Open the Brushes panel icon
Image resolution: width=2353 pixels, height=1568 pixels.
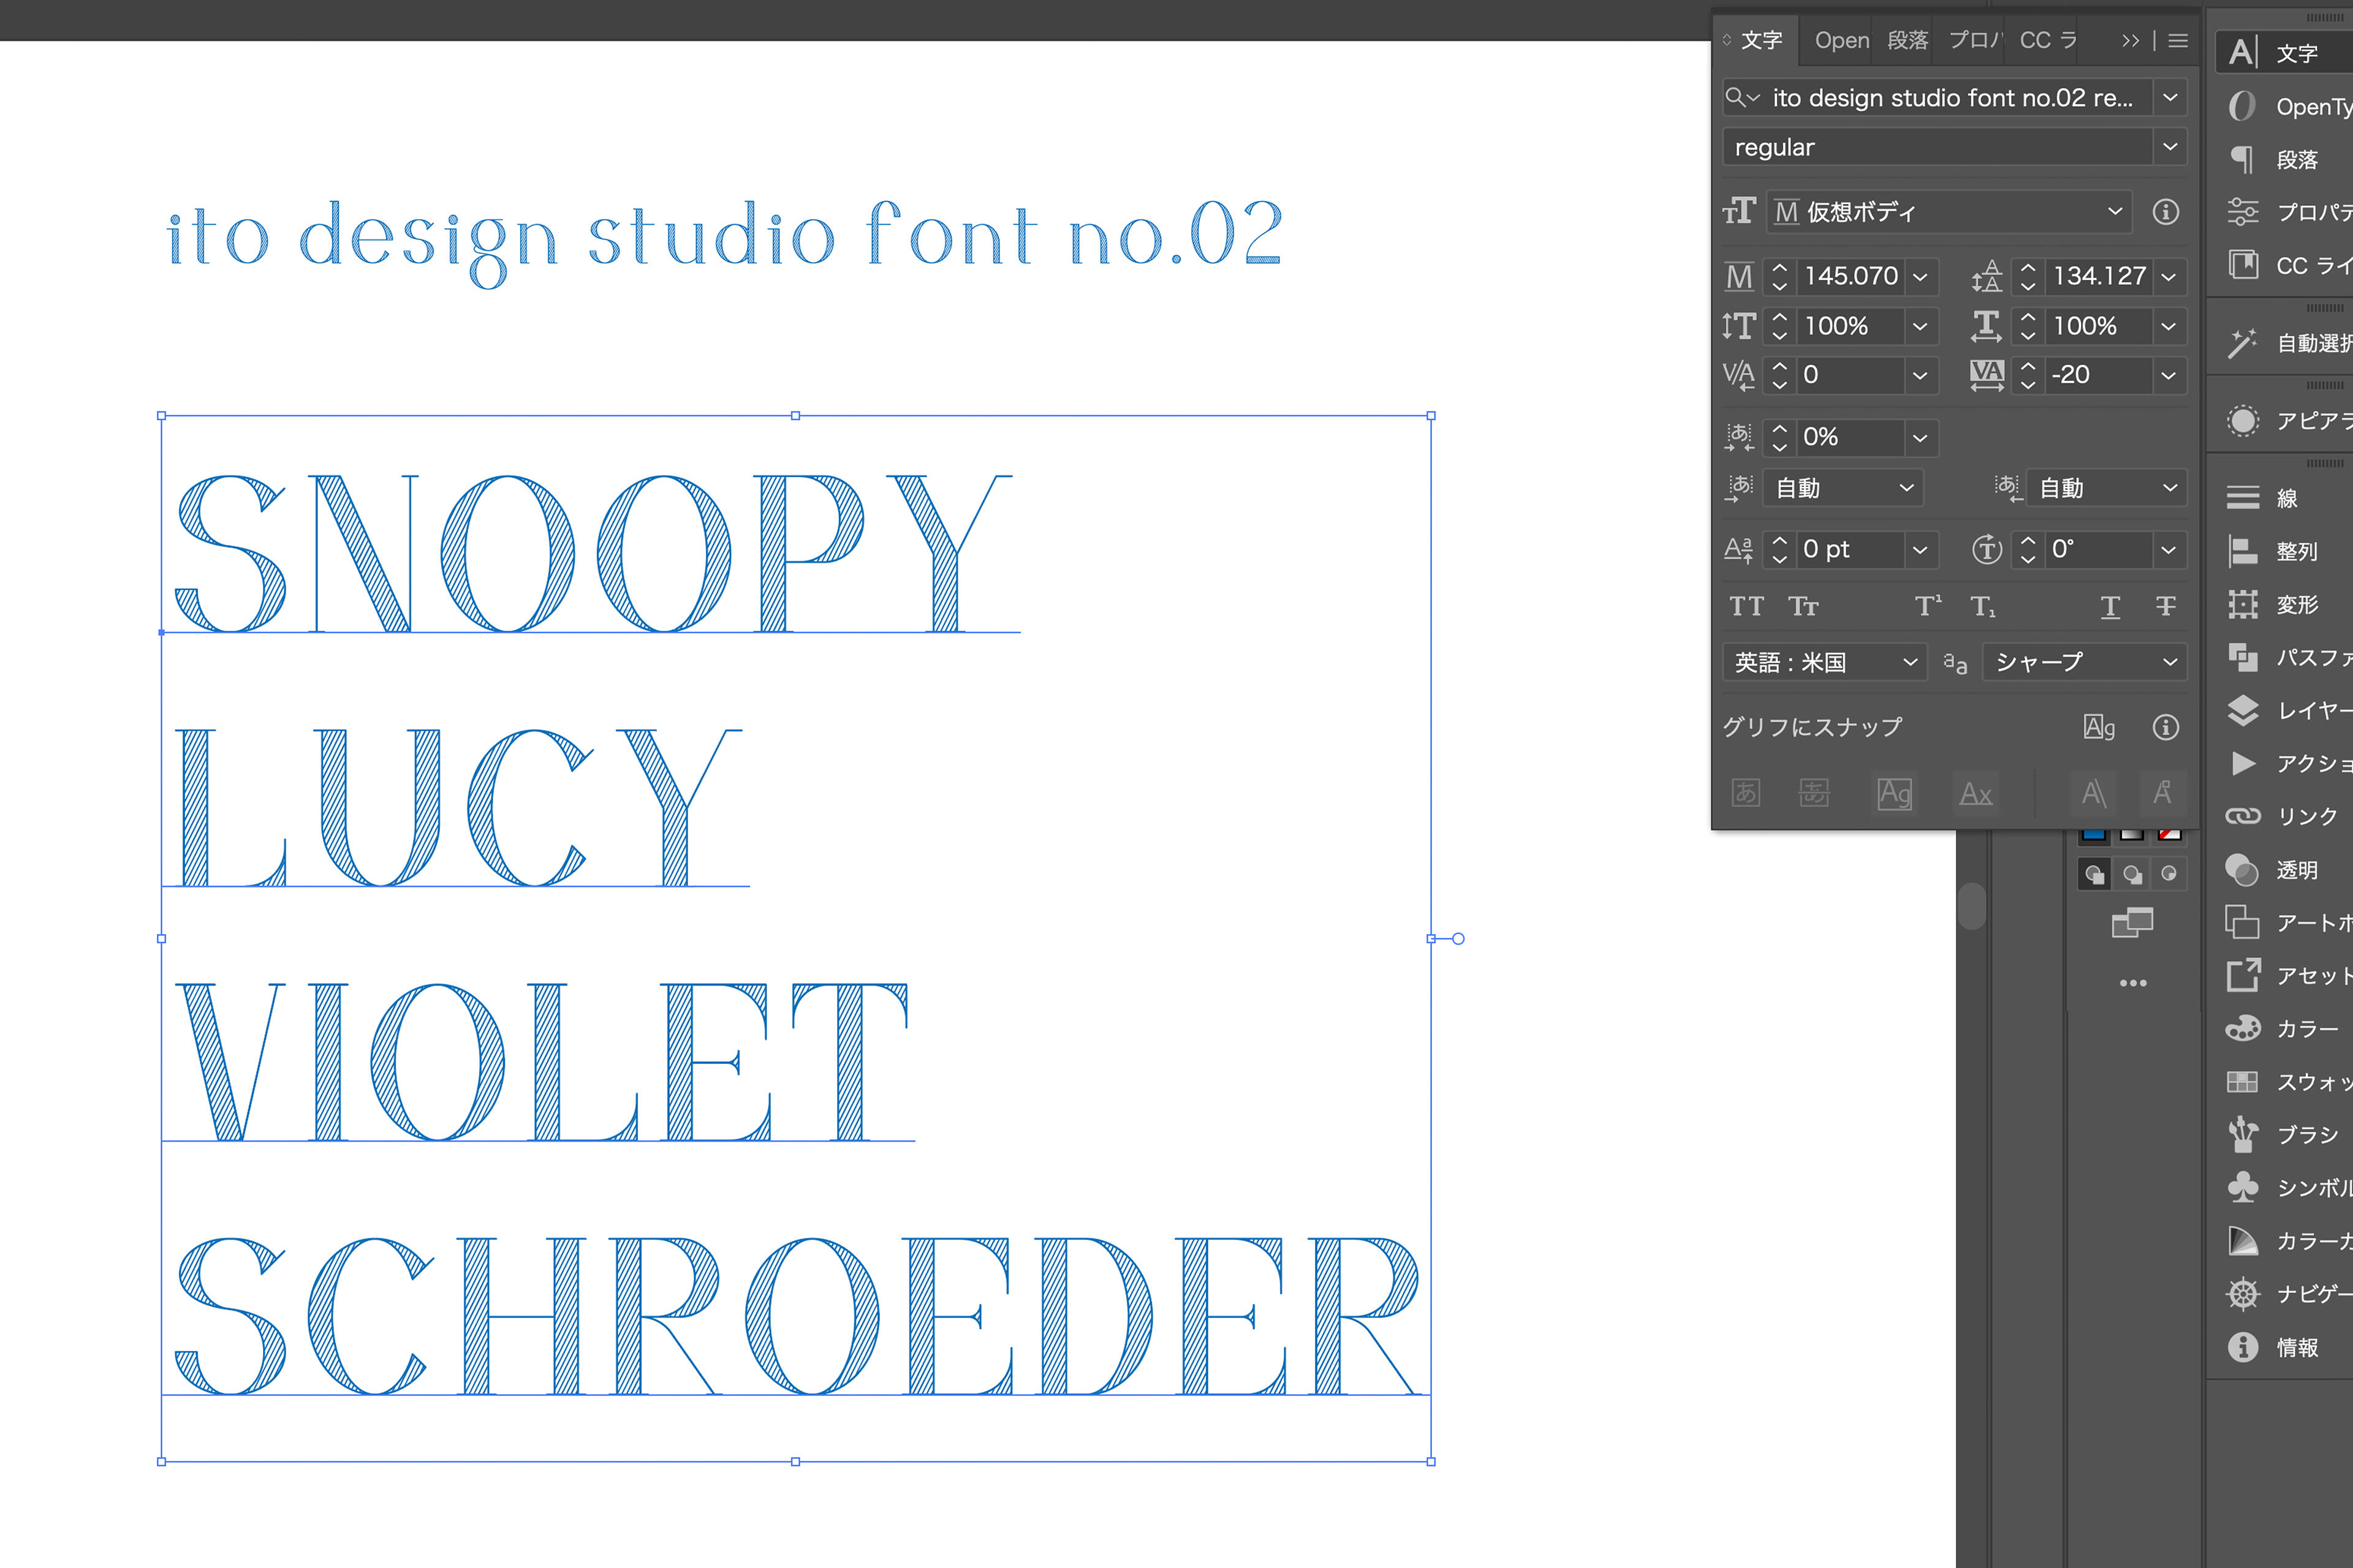(x=2243, y=1134)
